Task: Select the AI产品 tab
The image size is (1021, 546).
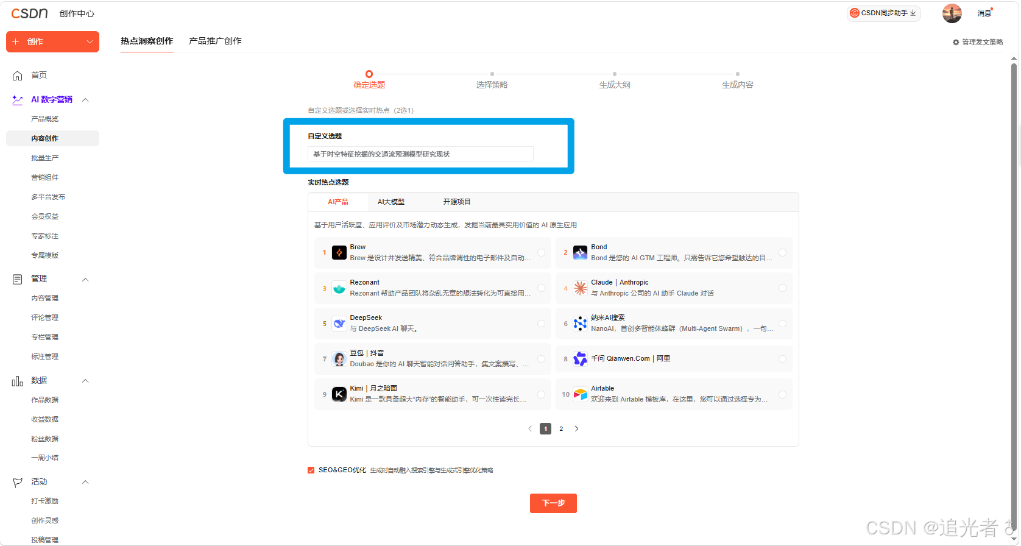Action: click(x=338, y=202)
